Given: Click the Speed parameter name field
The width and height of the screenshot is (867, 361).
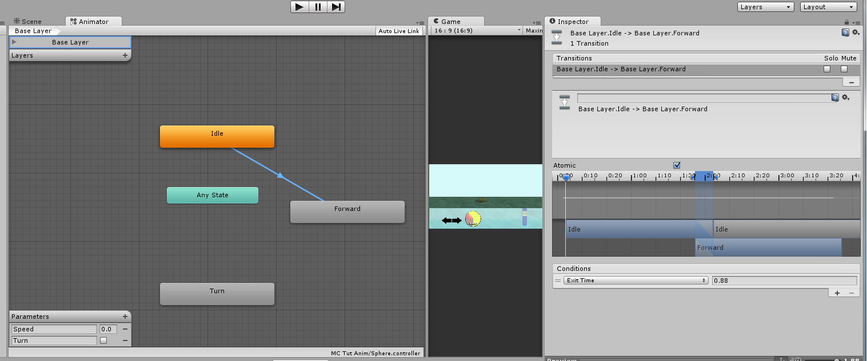Looking at the screenshot, I should click(x=54, y=329).
